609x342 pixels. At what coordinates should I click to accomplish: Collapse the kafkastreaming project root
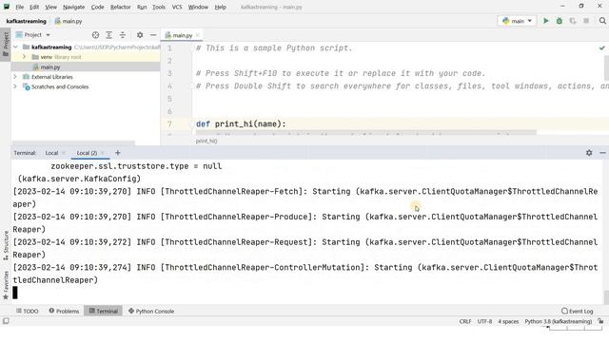point(15,47)
